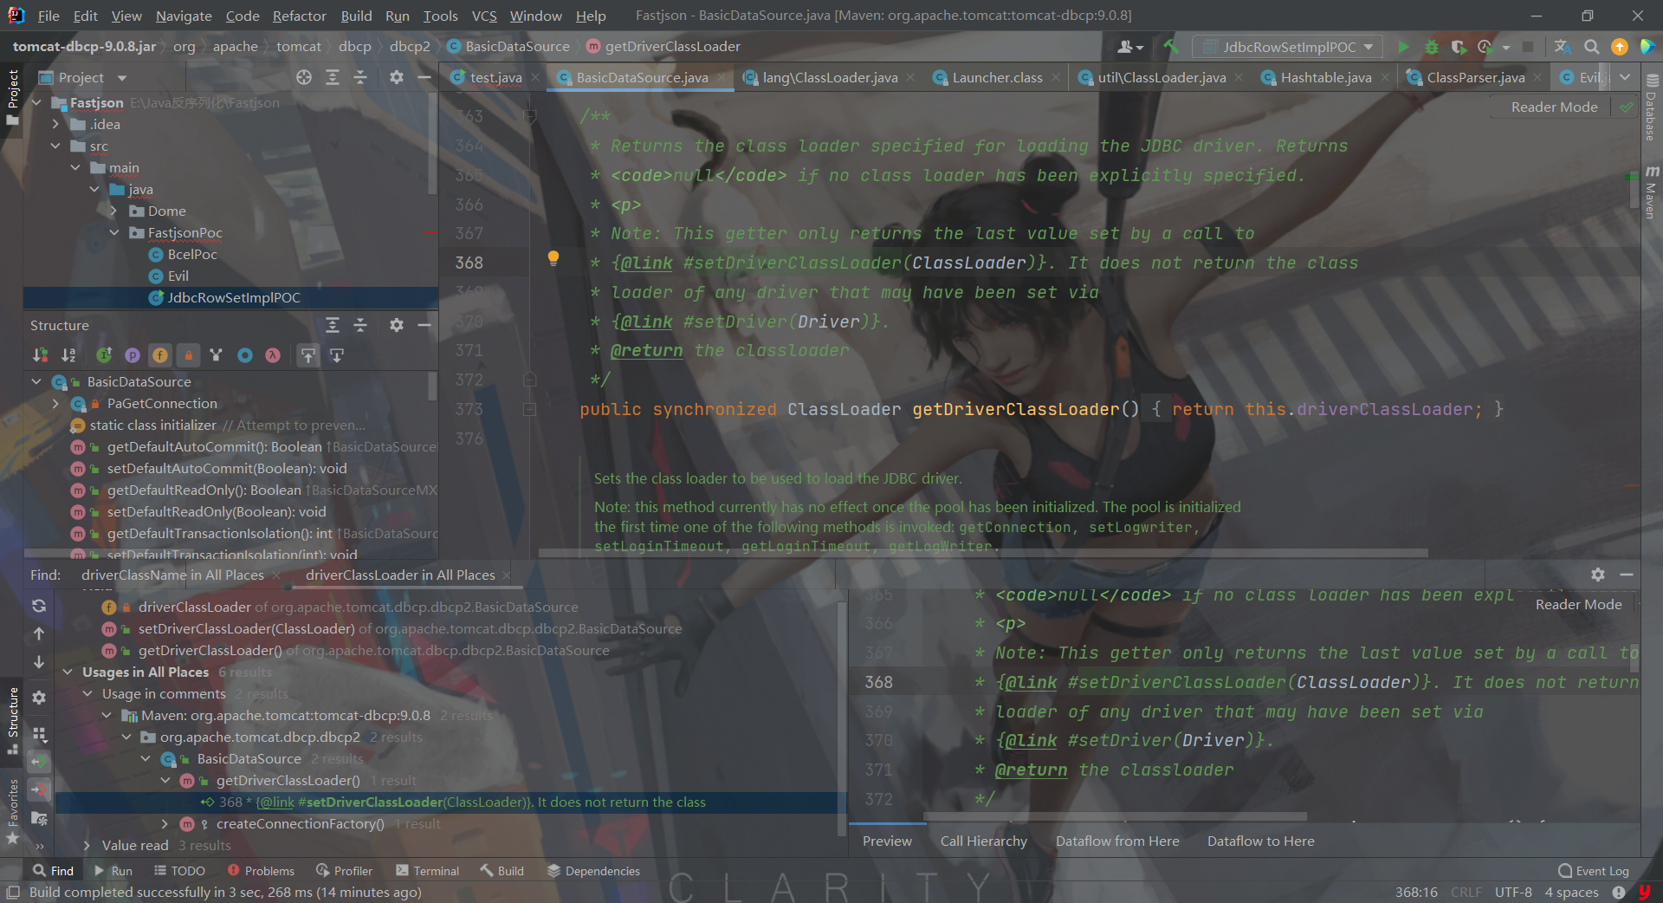Screen dimensions: 1663x903
Task: Open the Event Log
Action: click(x=1594, y=871)
